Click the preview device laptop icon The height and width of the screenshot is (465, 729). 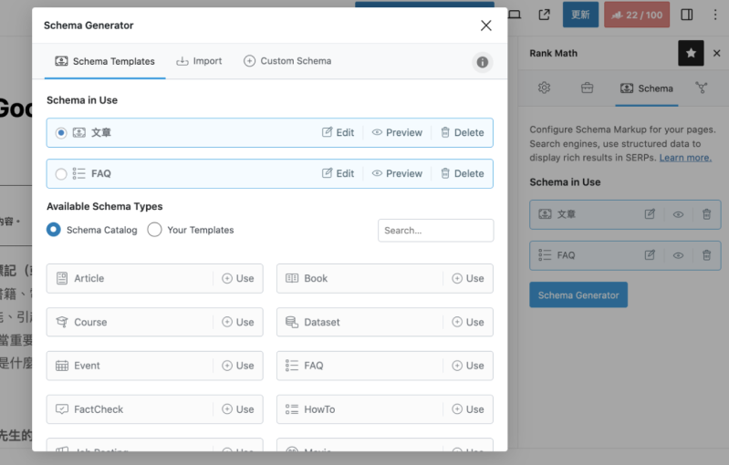pos(515,15)
